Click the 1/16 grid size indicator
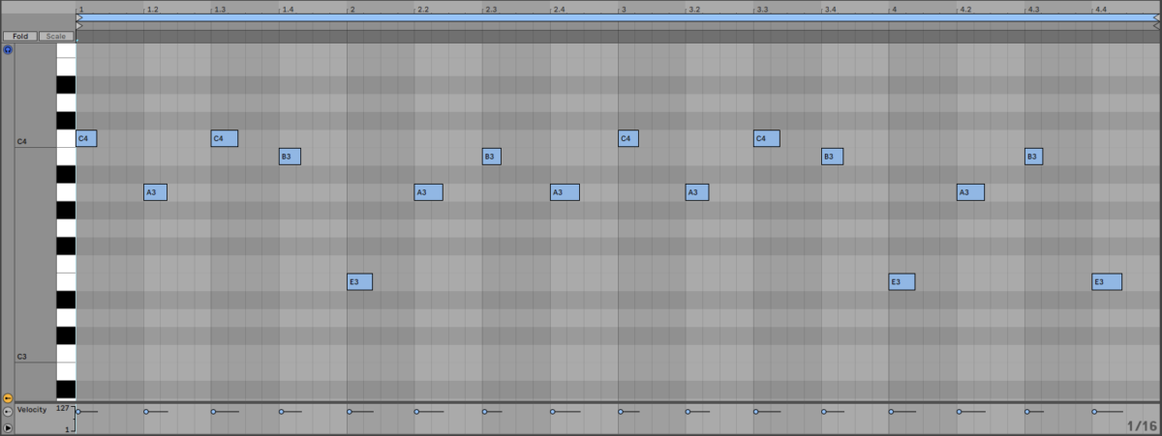Image resolution: width=1162 pixels, height=436 pixels. (1141, 425)
